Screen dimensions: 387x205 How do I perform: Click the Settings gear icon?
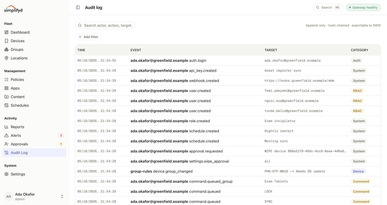point(6,174)
